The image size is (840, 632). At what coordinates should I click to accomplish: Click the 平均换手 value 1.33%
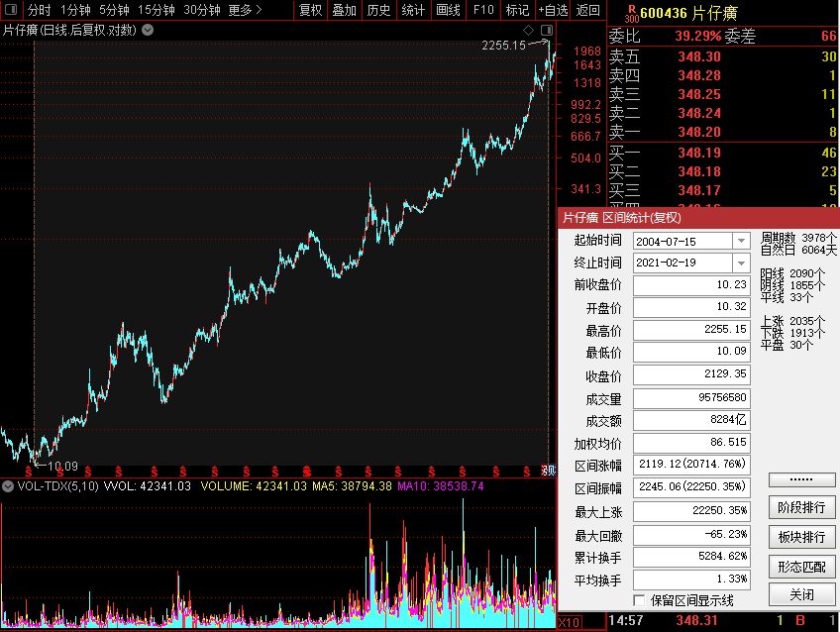[x=691, y=579]
